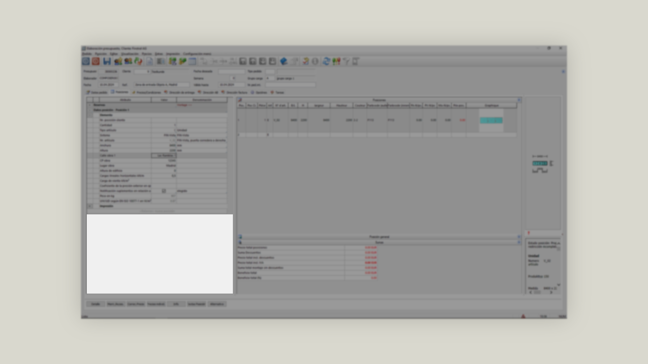
Task: Click the red warning triangle in status bar
Action: click(x=523, y=316)
